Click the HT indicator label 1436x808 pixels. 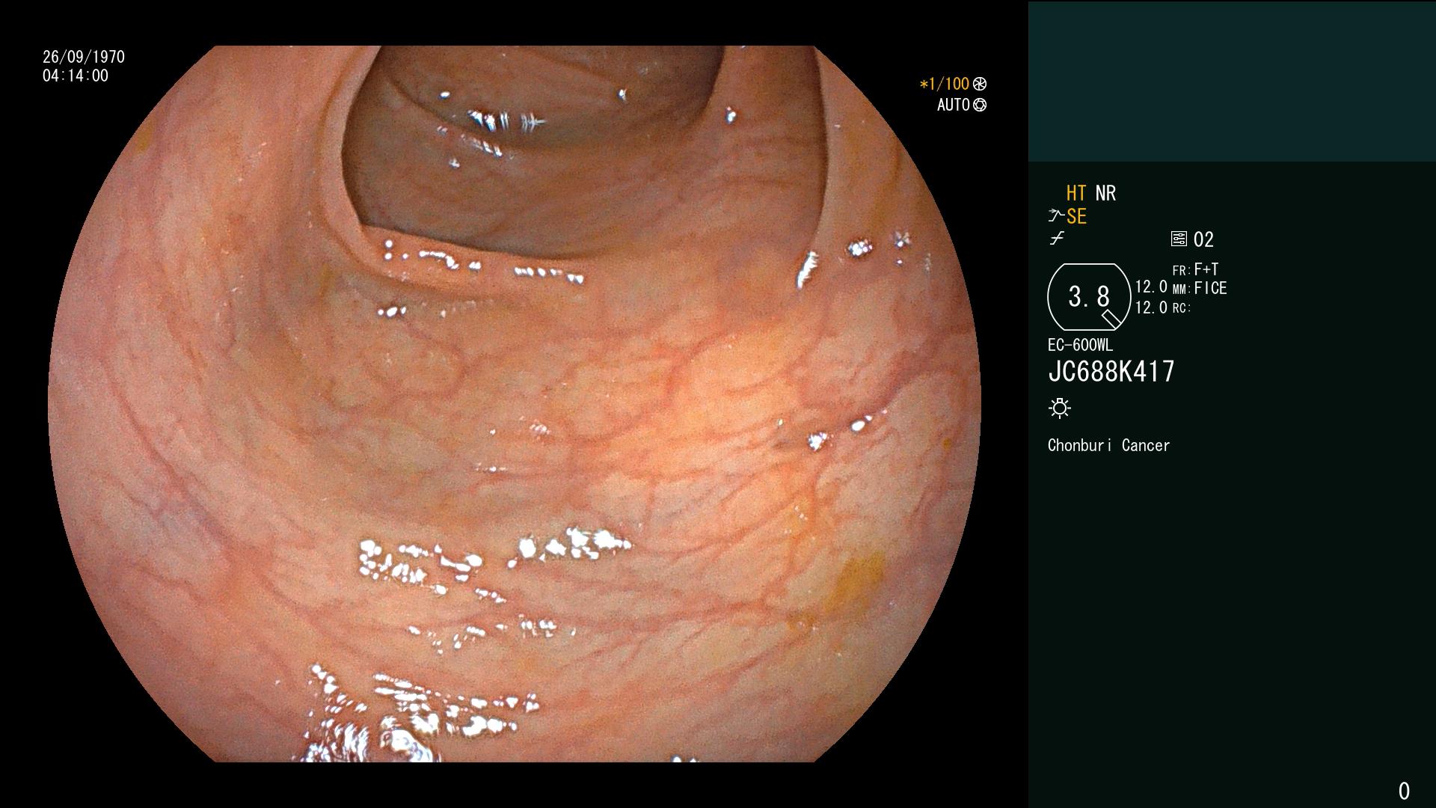click(x=1076, y=193)
